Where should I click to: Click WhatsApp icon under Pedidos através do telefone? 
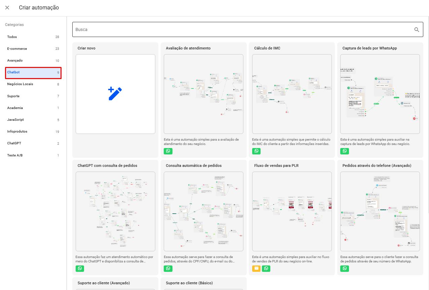pyautogui.click(x=345, y=268)
